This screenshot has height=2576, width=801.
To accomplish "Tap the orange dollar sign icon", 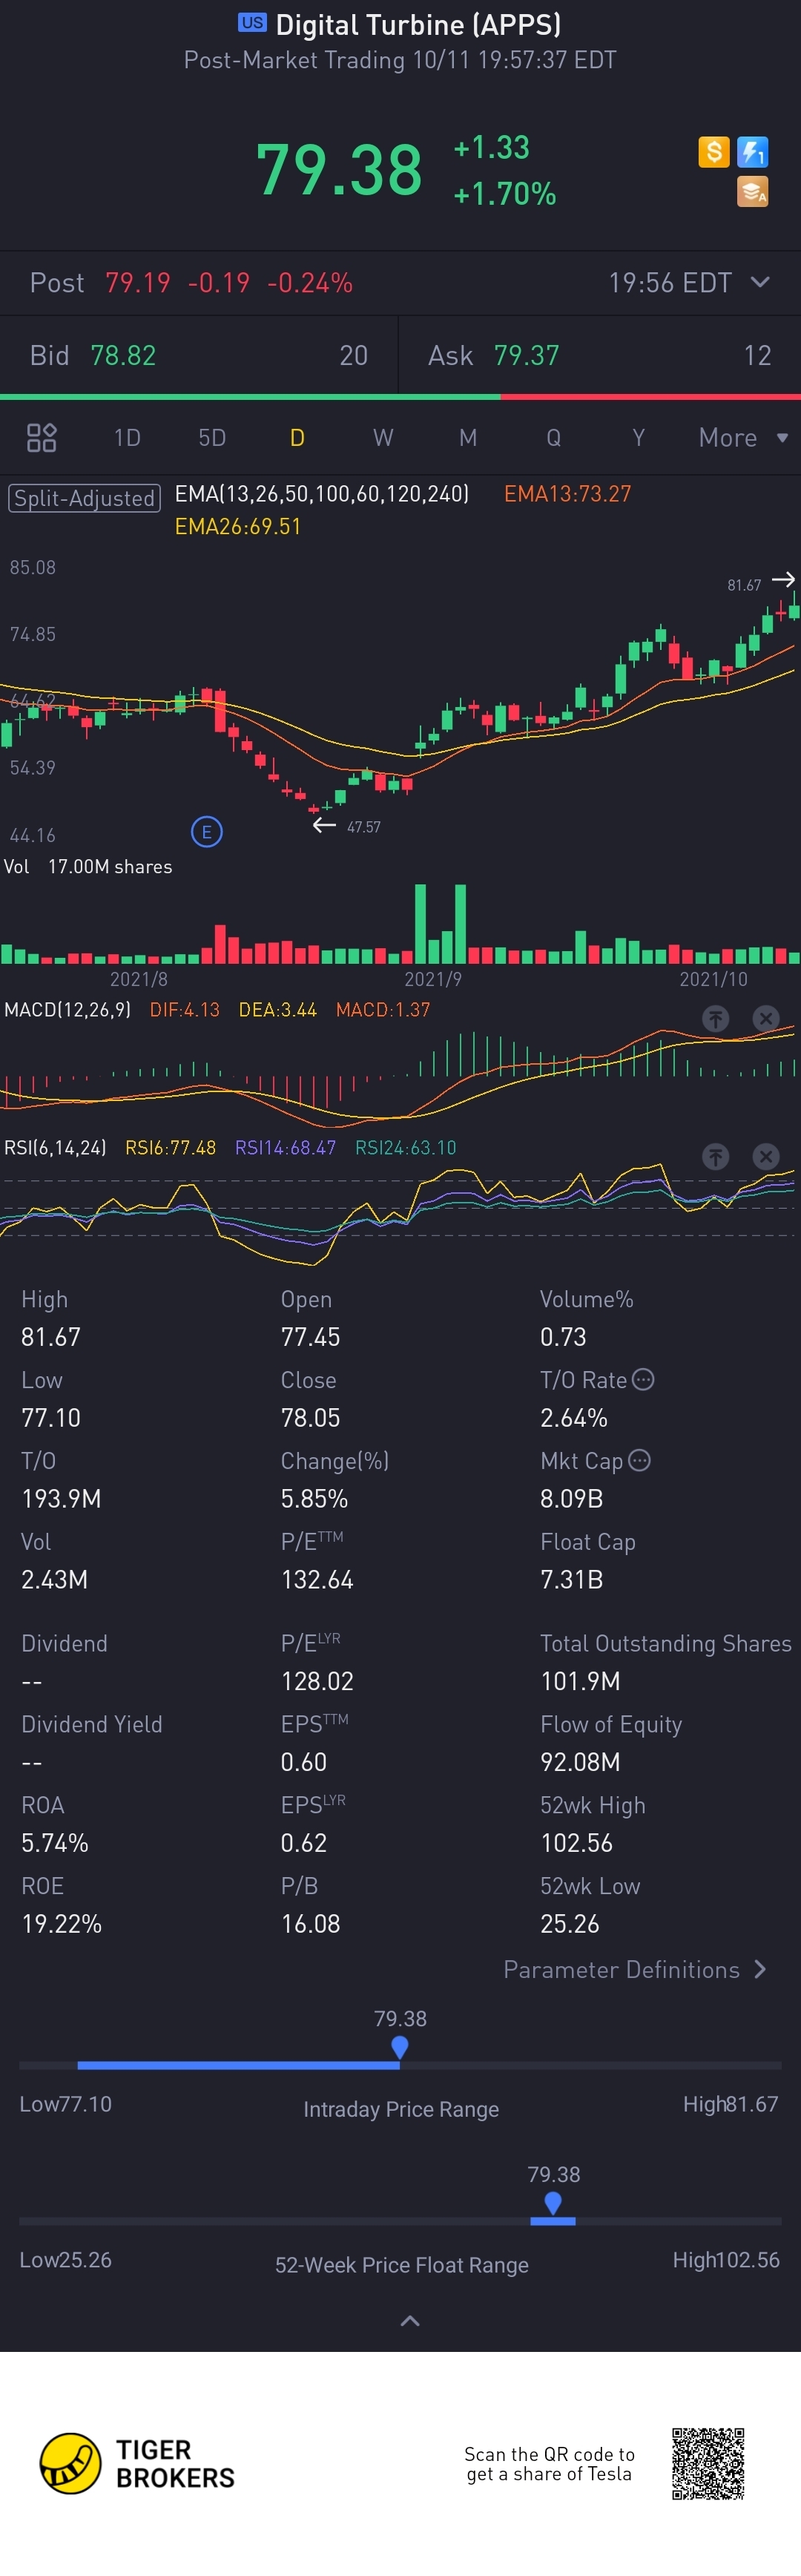I will (713, 152).
